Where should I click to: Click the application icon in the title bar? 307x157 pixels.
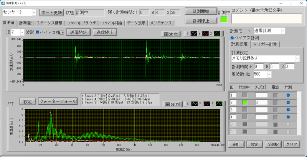(x=3, y=3)
